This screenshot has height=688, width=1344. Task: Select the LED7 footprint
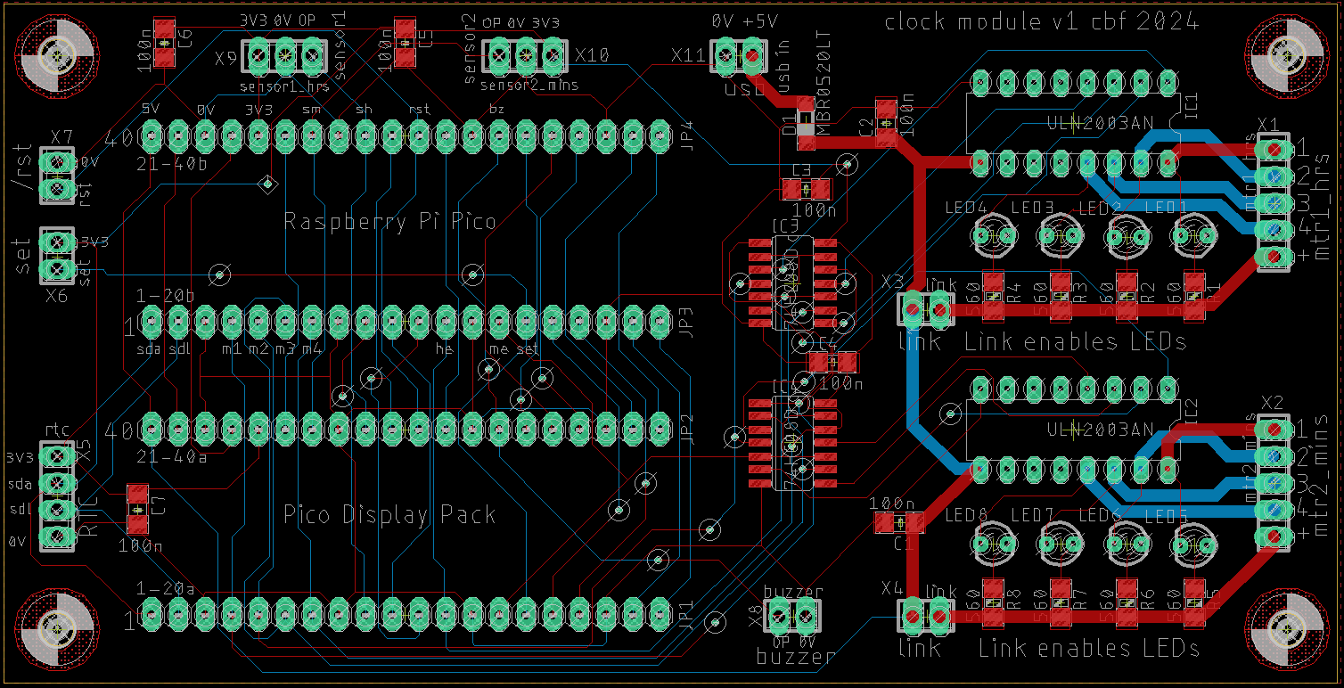(1061, 545)
